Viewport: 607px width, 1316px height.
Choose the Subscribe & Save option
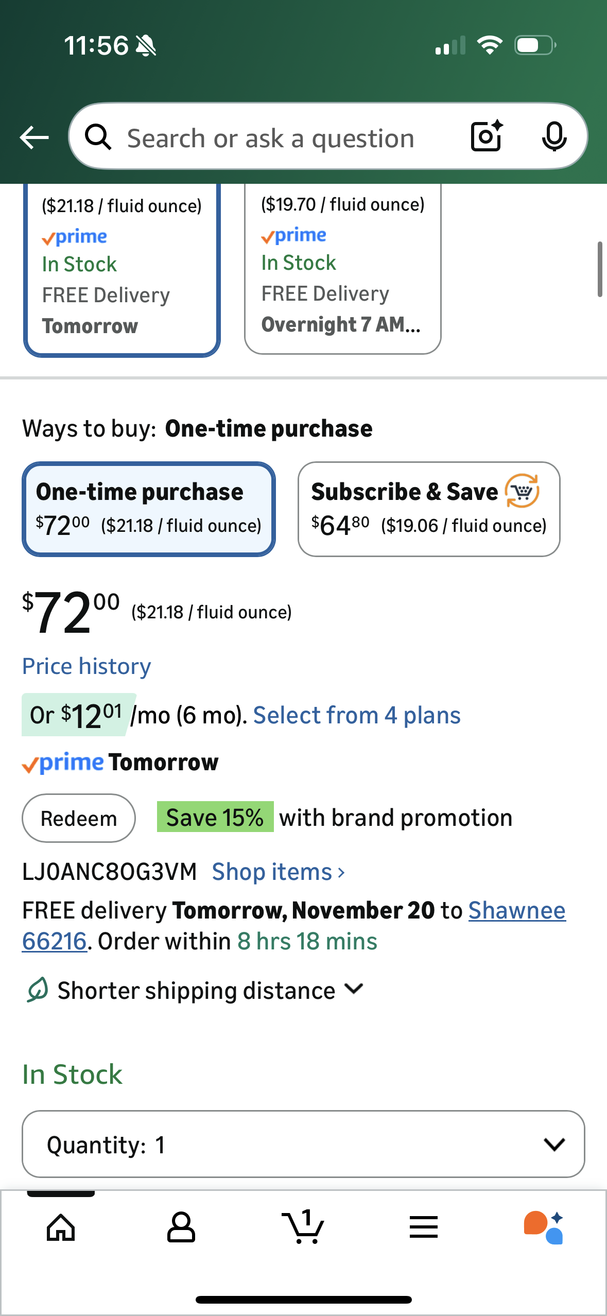tap(428, 509)
